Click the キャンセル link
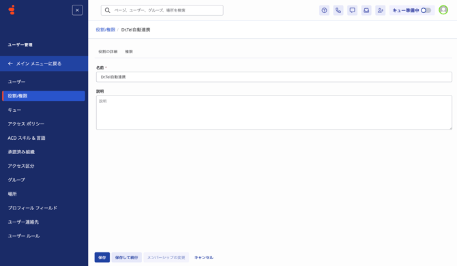Screen dimensions: 457x266 click(204, 258)
